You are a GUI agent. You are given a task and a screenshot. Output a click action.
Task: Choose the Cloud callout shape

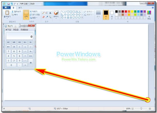coord(80,17)
